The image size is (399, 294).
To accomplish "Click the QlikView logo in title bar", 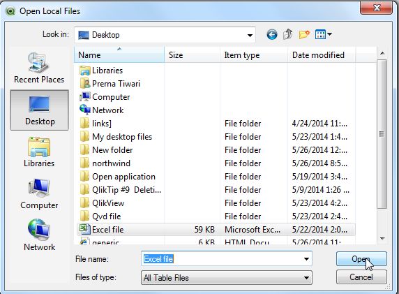I will coord(10,11).
